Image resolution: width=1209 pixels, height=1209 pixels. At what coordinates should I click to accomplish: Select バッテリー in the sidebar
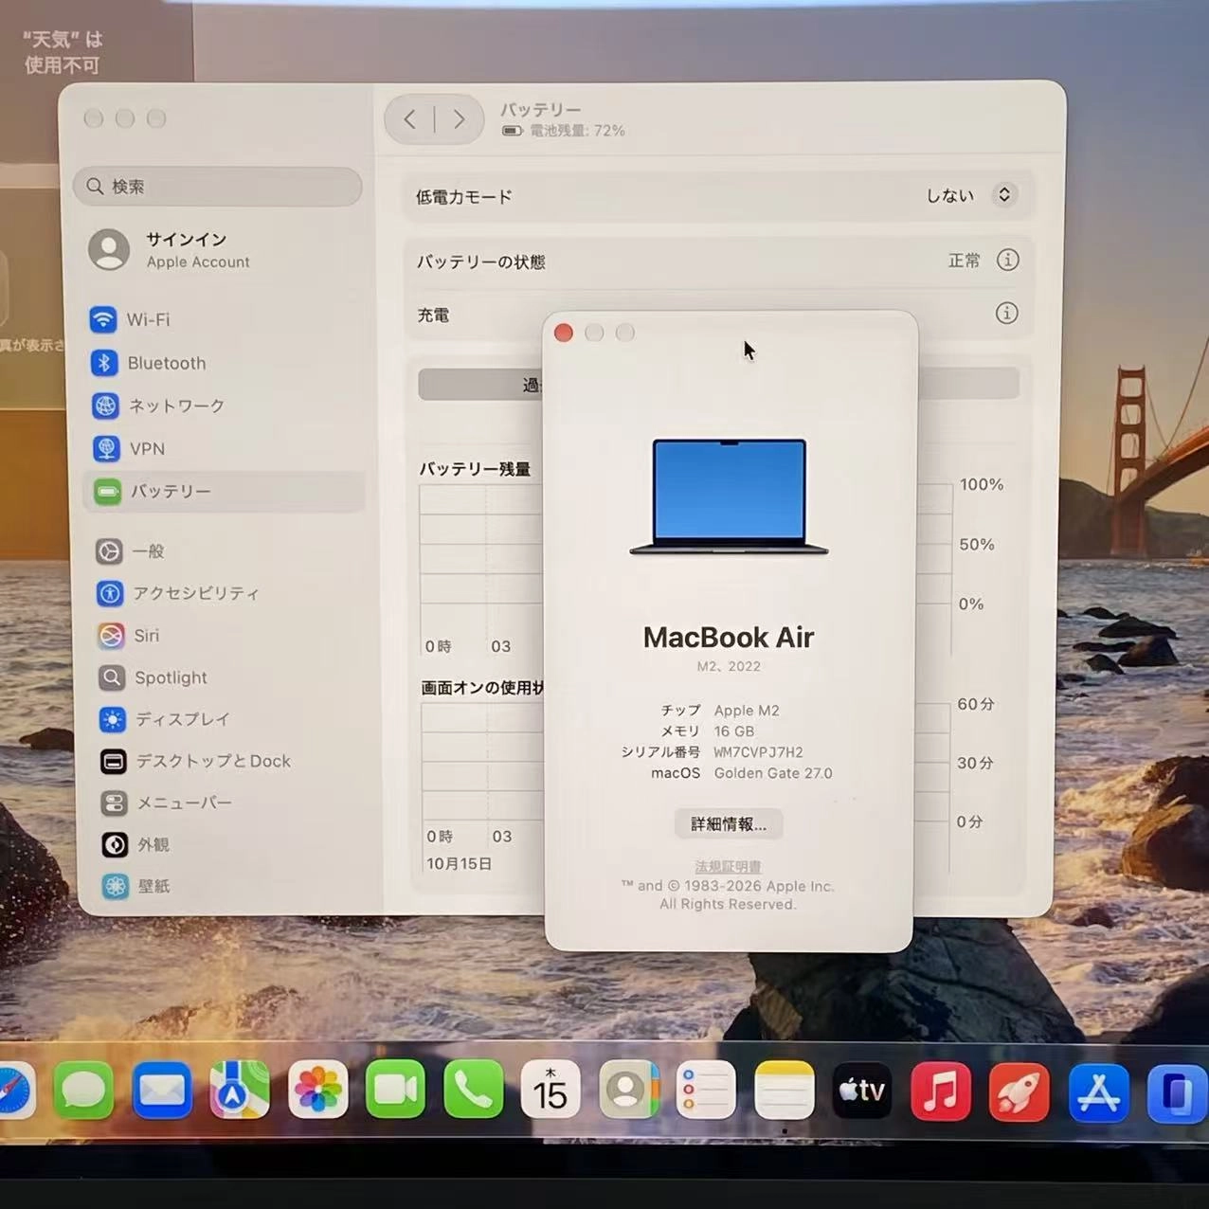tap(224, 492)
